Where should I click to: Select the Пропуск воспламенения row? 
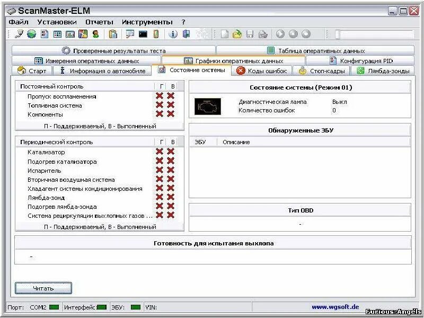(x=100, y=96)
